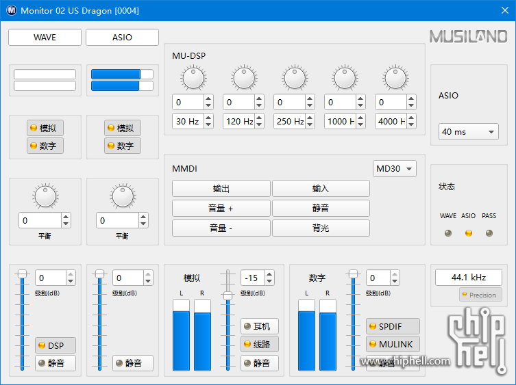The height and width of the screenshot is (385, 516).
Task: Click the ASIO level dB input field
Action: [128, 278]
